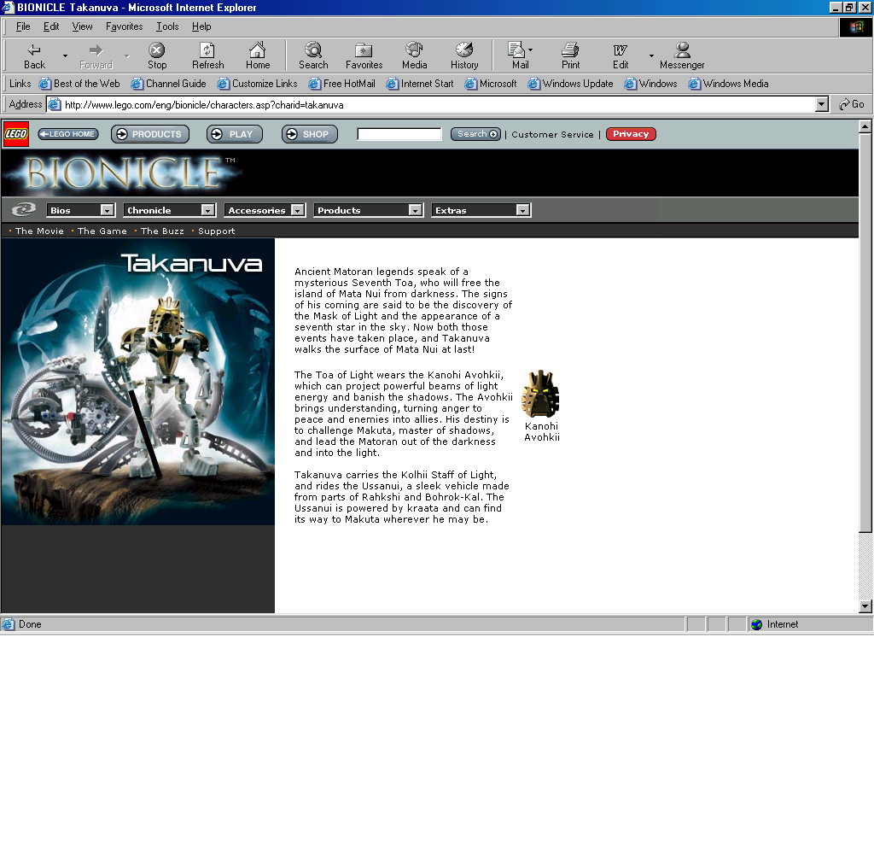
Task: Click the Privacy button
Action: (631, 134)
